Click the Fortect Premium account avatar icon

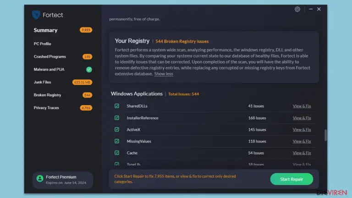40,178
